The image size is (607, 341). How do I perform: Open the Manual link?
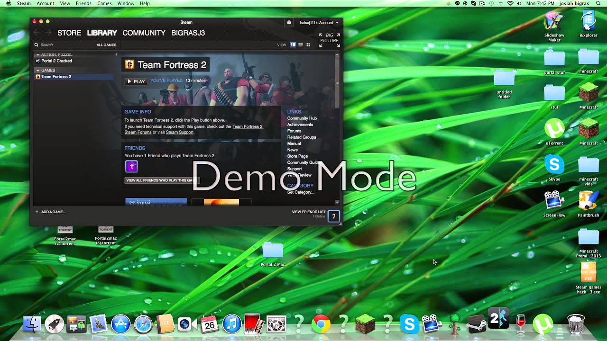pyautogui.click(x=294, y=144)
